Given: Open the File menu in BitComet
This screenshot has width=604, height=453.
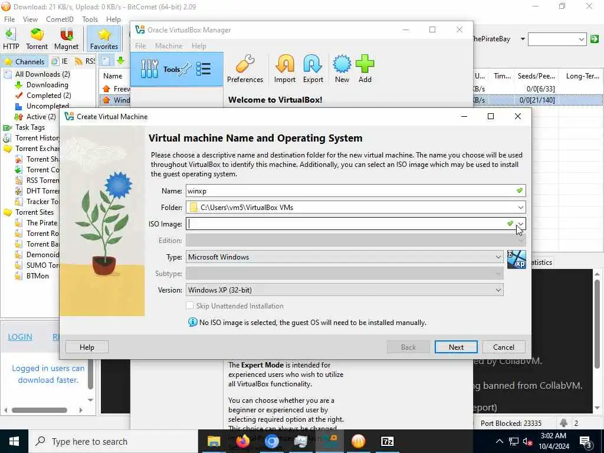Looking at the screenshot, I should coord(9,19).
